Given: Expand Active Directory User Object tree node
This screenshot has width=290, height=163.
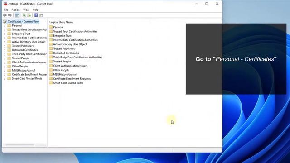Looking at the screenshot, I should pyautogui.click(x=5, y=42).
